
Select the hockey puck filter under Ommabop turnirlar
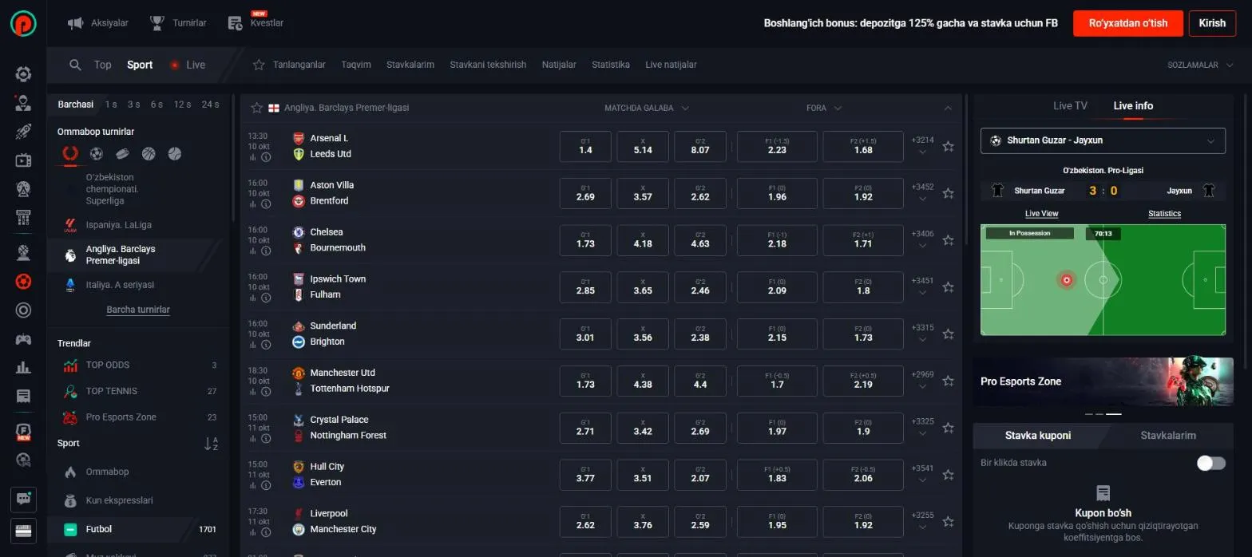122,154
